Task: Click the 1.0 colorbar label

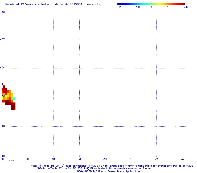Action: pyautogui.click(x=169, y=7)
